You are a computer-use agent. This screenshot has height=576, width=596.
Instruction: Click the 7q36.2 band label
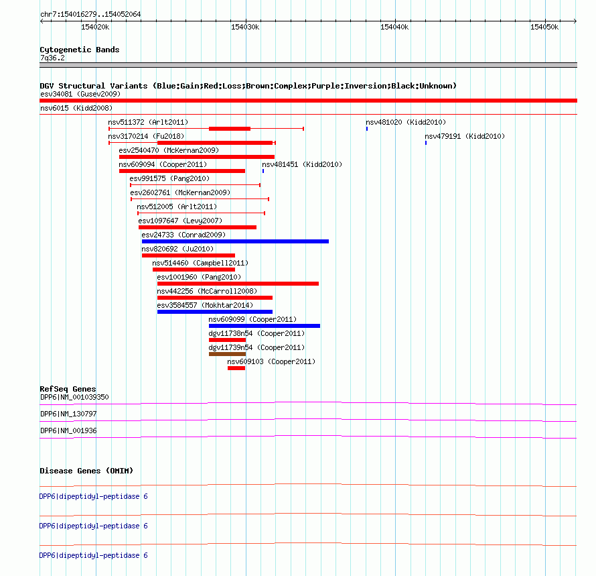[x=52, y=58]
